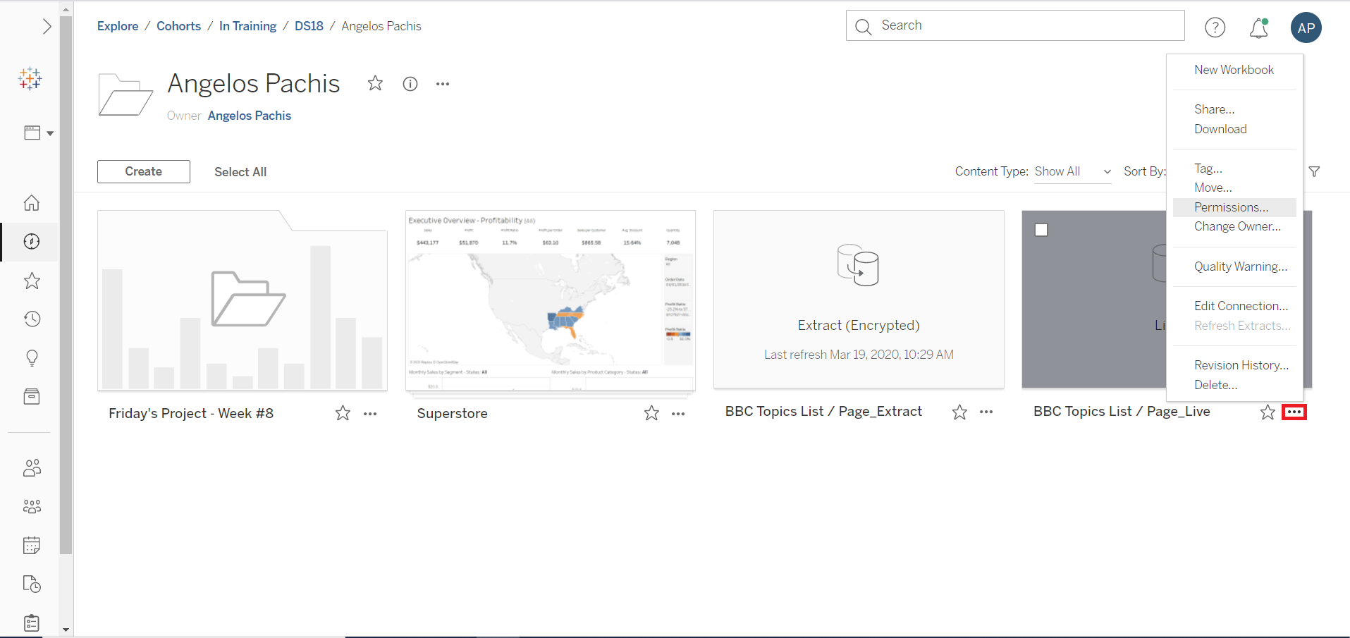Check the BBC Topics List / Page_Live checkbox
Screen dimensions: 1350x638
[1041, 229]
